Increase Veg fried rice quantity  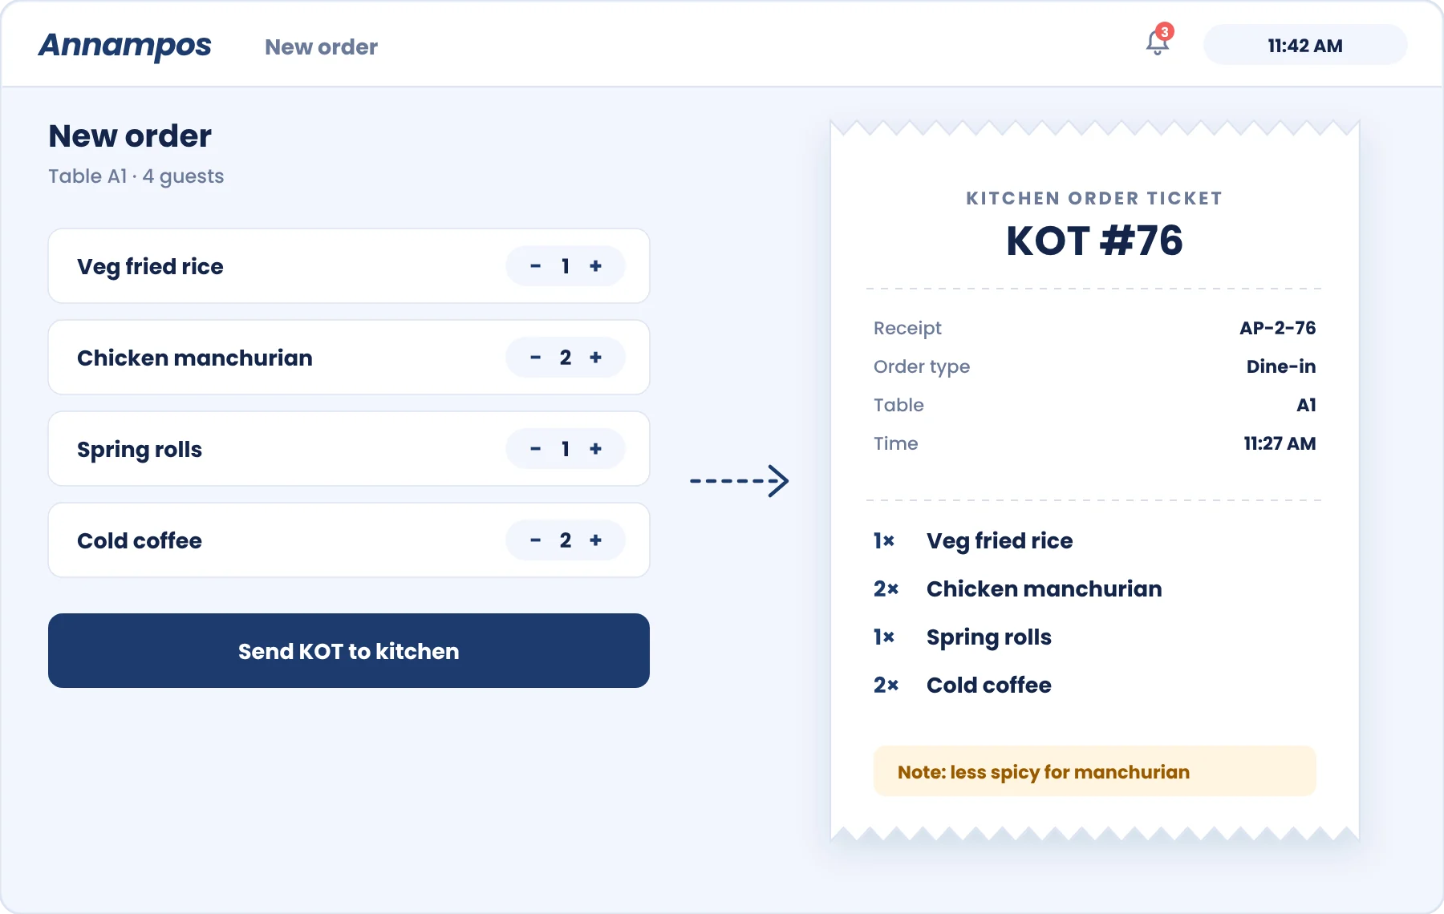(x=595, y=266)
